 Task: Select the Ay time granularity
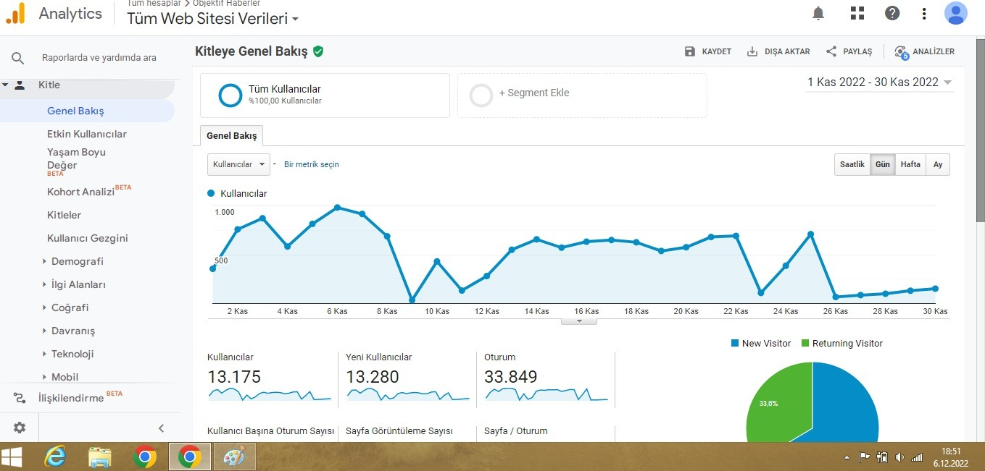point(938,164)
